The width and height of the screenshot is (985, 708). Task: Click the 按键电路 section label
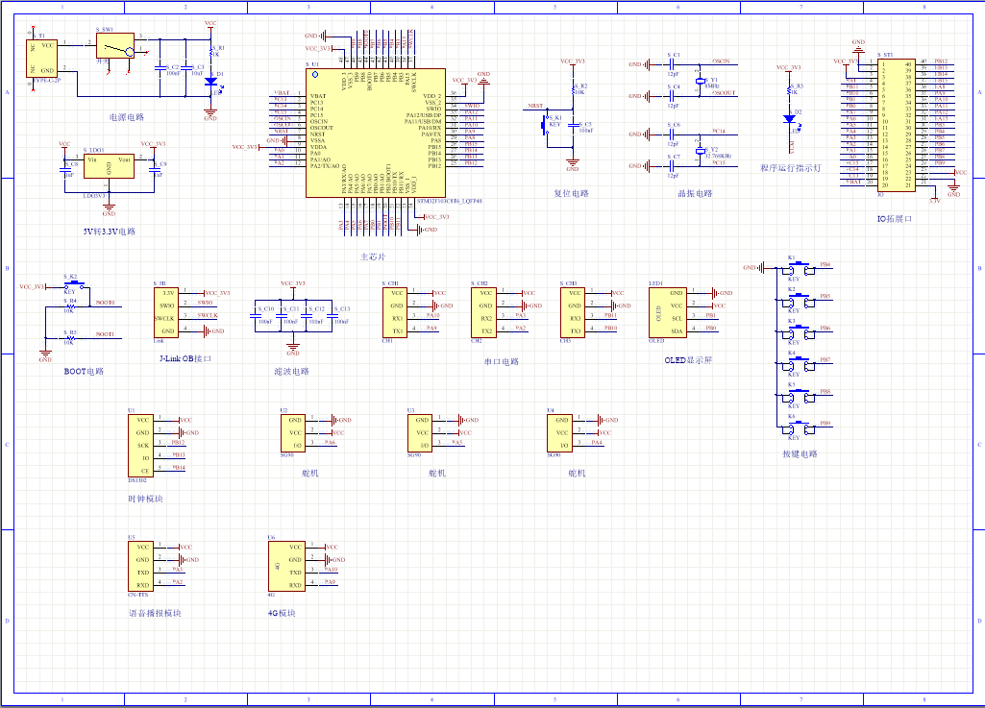(800, 454)
